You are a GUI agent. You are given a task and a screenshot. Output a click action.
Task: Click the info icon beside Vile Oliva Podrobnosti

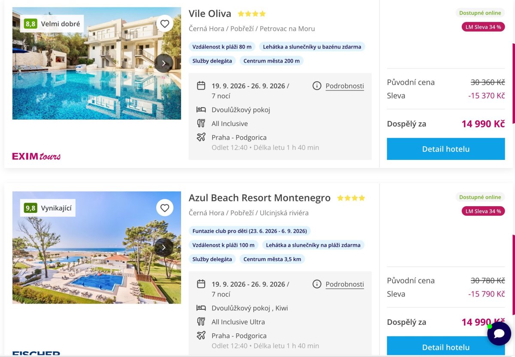[317, 86]
